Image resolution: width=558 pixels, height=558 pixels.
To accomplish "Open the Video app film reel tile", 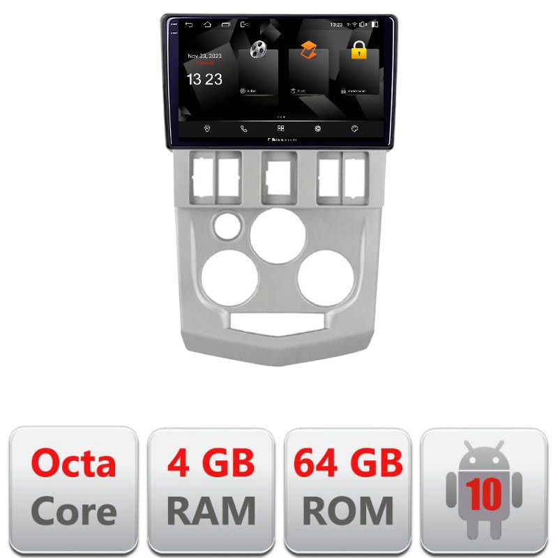I will pos(258,70).
